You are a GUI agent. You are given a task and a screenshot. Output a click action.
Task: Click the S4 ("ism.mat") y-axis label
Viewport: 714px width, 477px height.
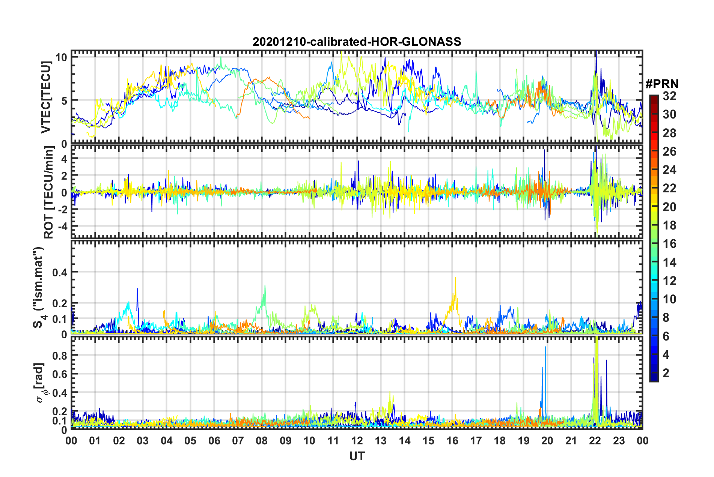pos(39,287)
